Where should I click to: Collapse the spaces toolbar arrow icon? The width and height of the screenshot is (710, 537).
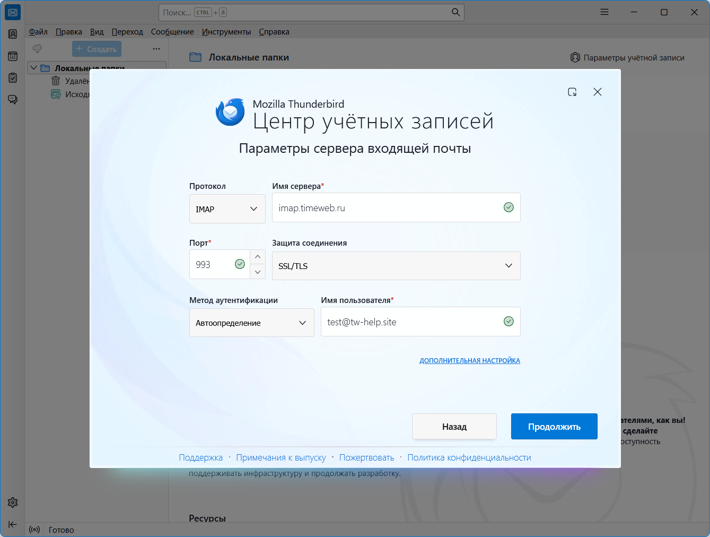(13, 524)
